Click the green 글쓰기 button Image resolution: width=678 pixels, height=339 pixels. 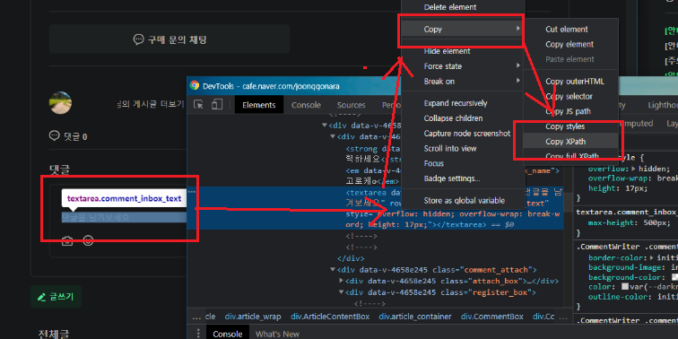coord(56,297)
